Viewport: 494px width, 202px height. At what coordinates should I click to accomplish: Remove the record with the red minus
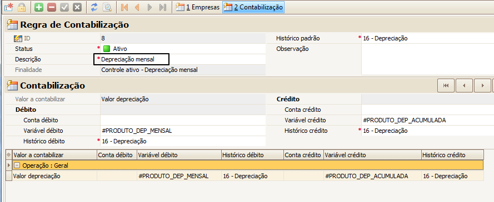(52, 7)
